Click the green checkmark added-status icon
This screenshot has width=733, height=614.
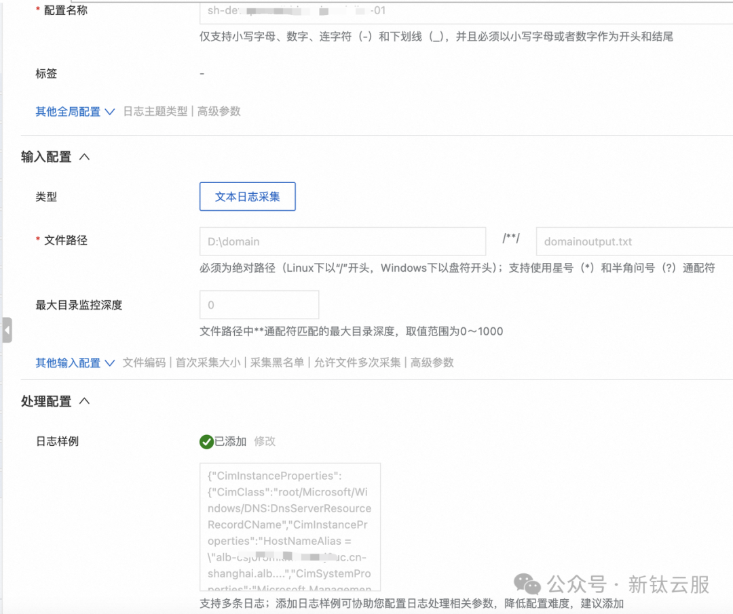point(206,442)
